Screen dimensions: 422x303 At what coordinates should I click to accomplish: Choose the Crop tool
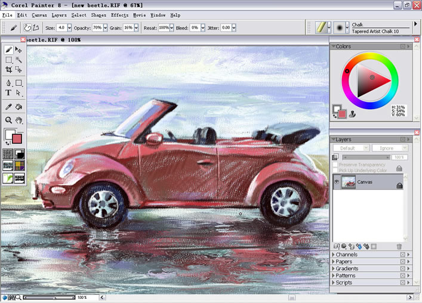(x=8, y=70)
